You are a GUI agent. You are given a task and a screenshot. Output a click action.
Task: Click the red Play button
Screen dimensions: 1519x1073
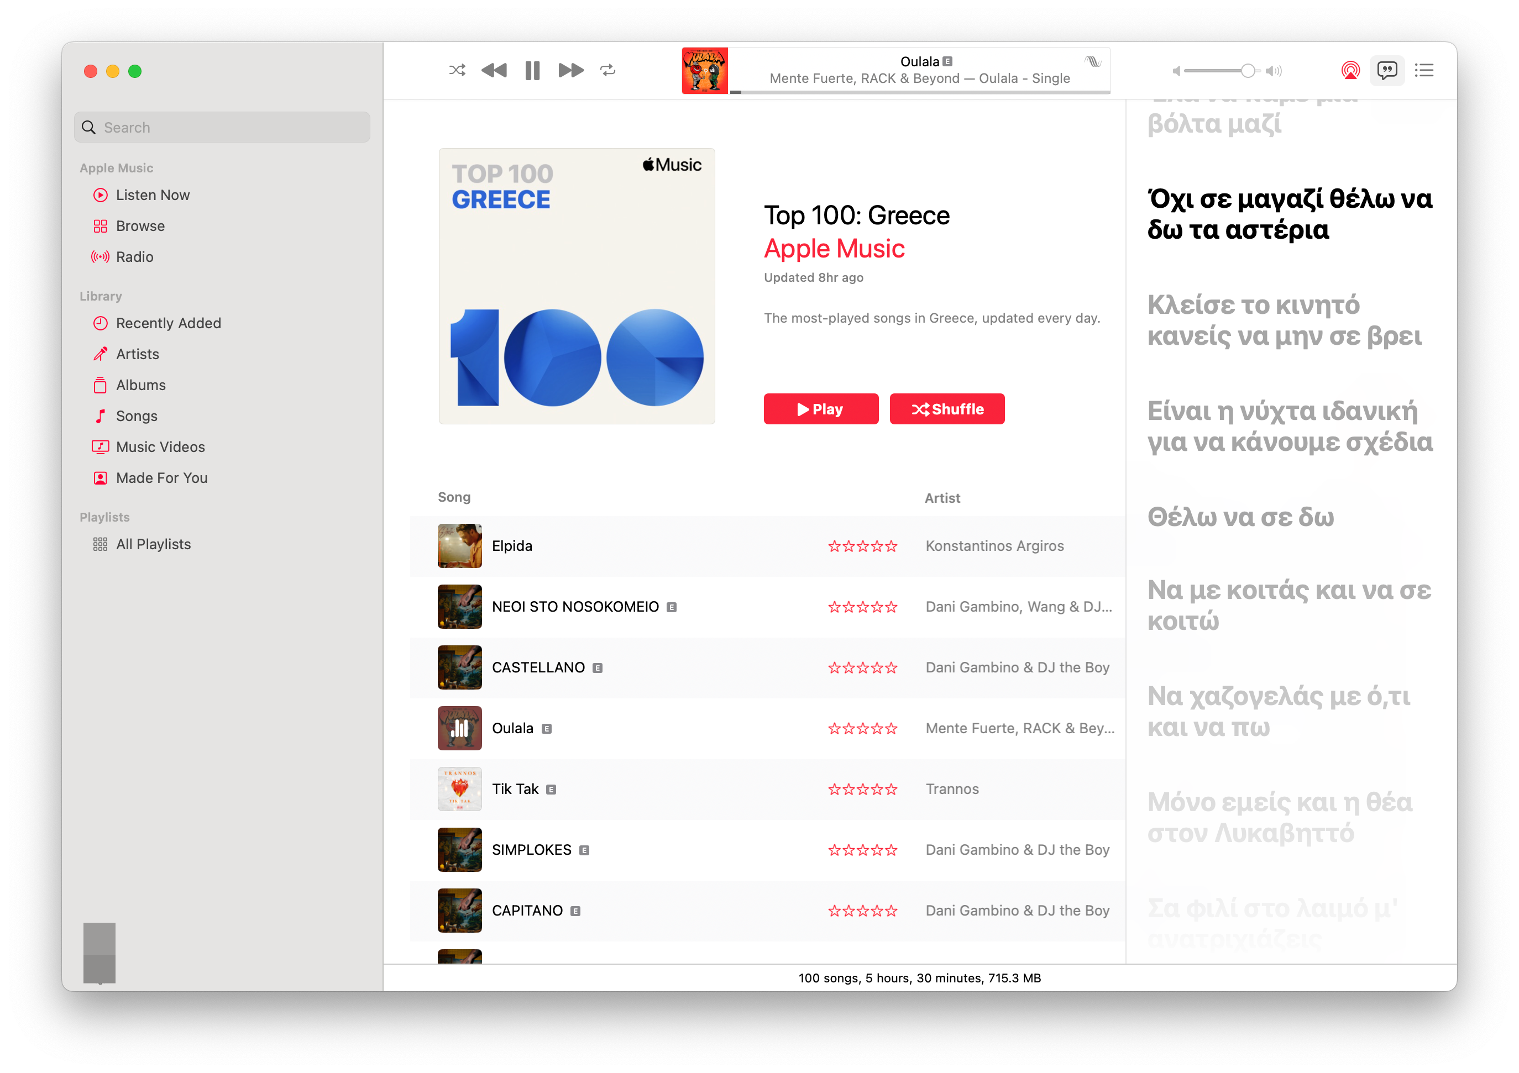point(821,409)
